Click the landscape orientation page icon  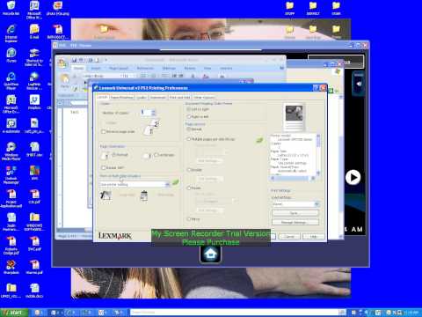point(148,156)
